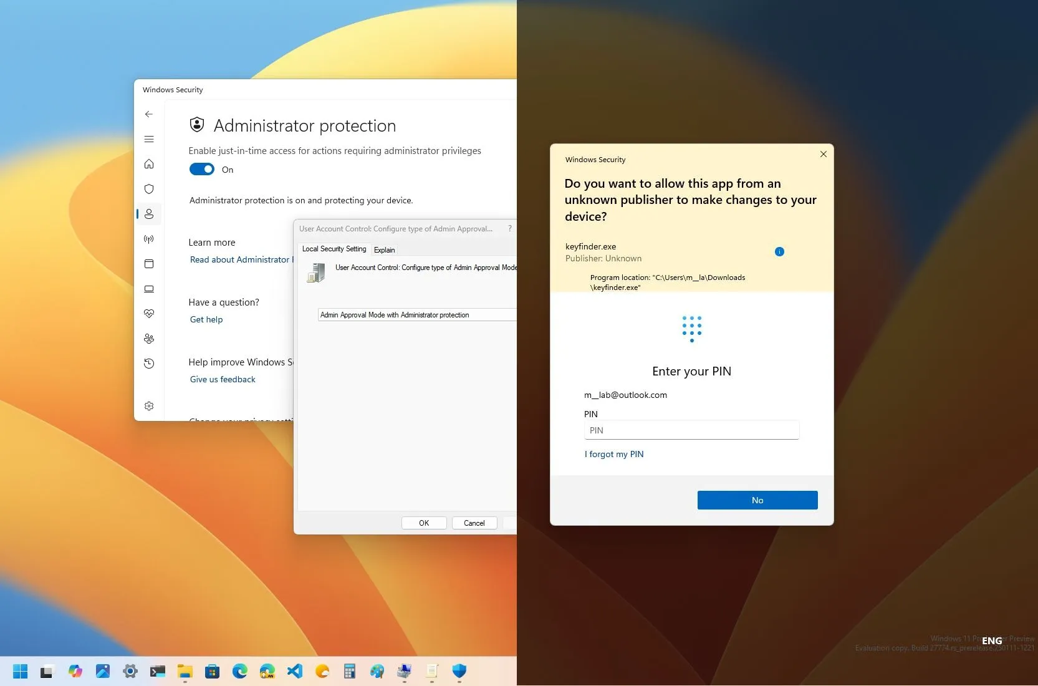This screenshot has height=686, width=1038.
Task: Click No in the Windows Security prompt
Action: pyautogui.click(x=757, y=500)
